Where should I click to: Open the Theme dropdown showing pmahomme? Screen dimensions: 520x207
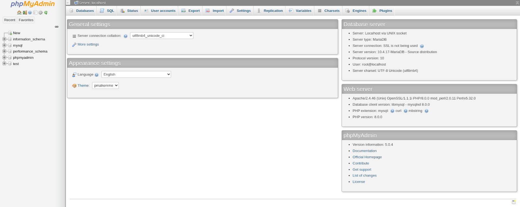point(105,85)
